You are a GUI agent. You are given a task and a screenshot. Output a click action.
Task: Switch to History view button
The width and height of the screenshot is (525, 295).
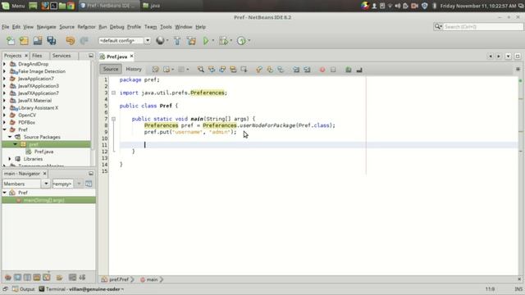pos(134,69)
